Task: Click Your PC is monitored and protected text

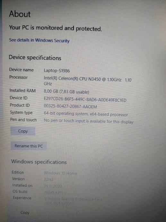Action: [55, 28]
